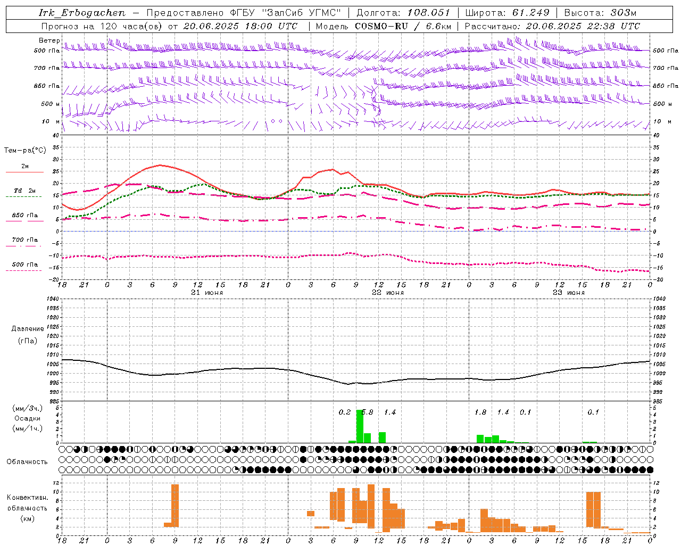Click the 'Ветер' wind panel label
The width and height of the screenshot is (681, 545).
[49, 40]
